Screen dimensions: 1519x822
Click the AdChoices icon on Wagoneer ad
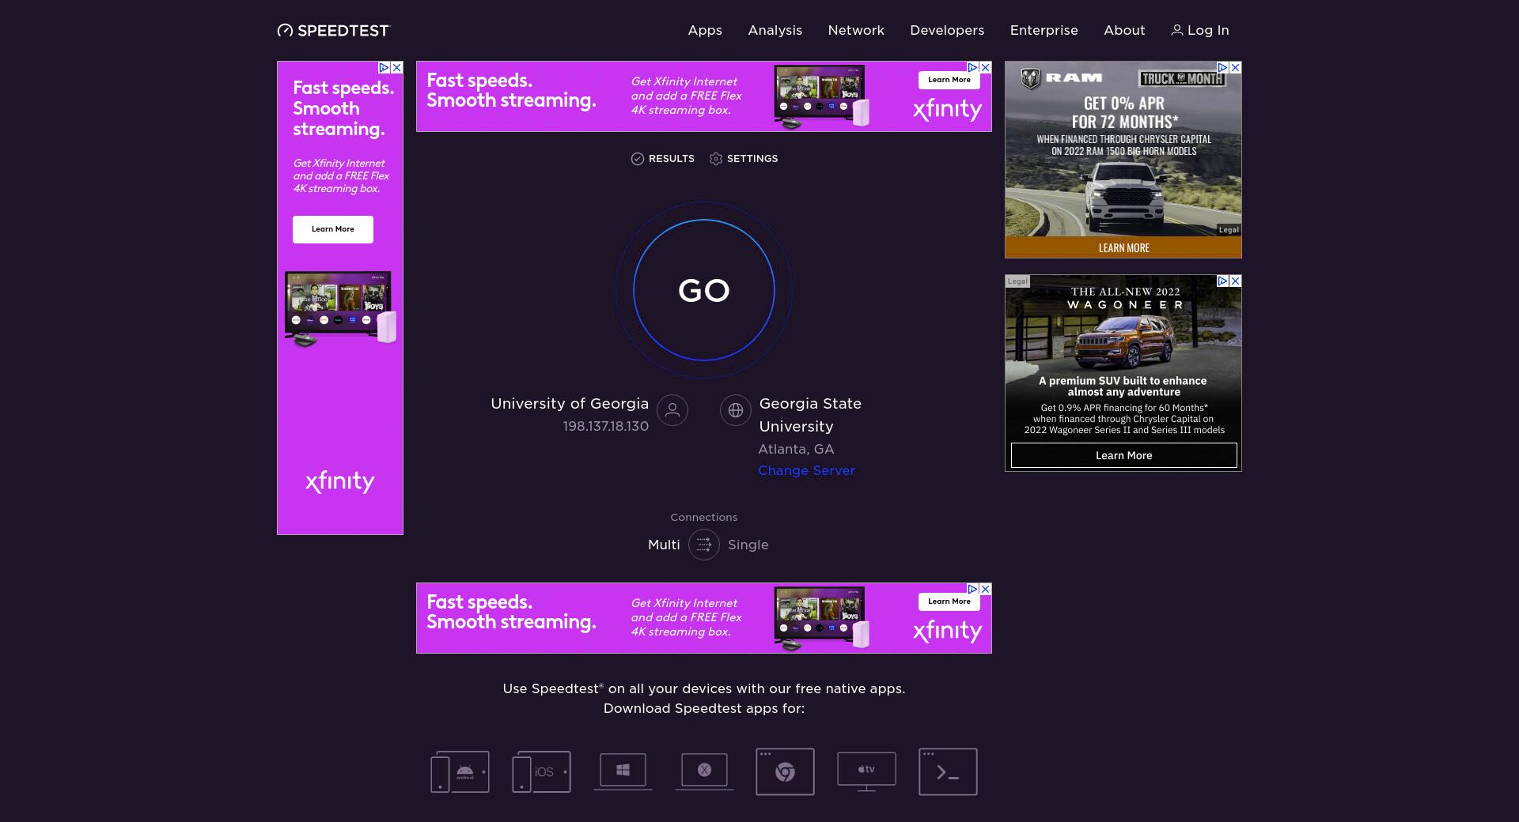point(1223,281)
